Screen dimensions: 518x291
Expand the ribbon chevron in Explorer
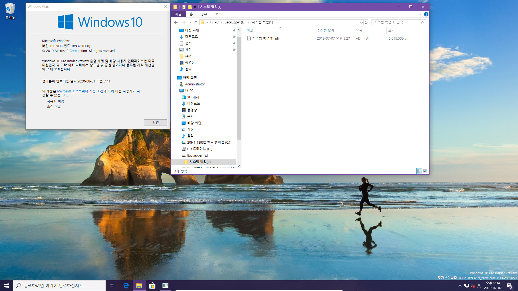coord(420,14)
